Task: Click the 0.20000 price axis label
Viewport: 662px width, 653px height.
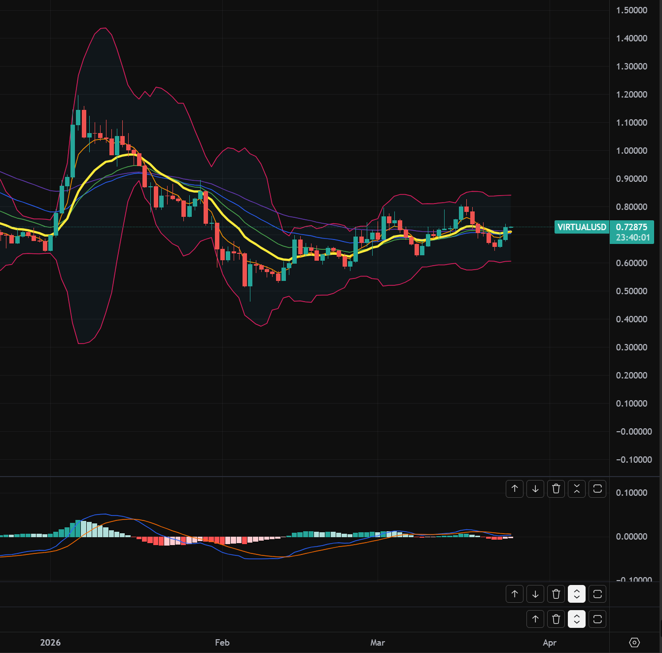Action: tap(632, 376)
